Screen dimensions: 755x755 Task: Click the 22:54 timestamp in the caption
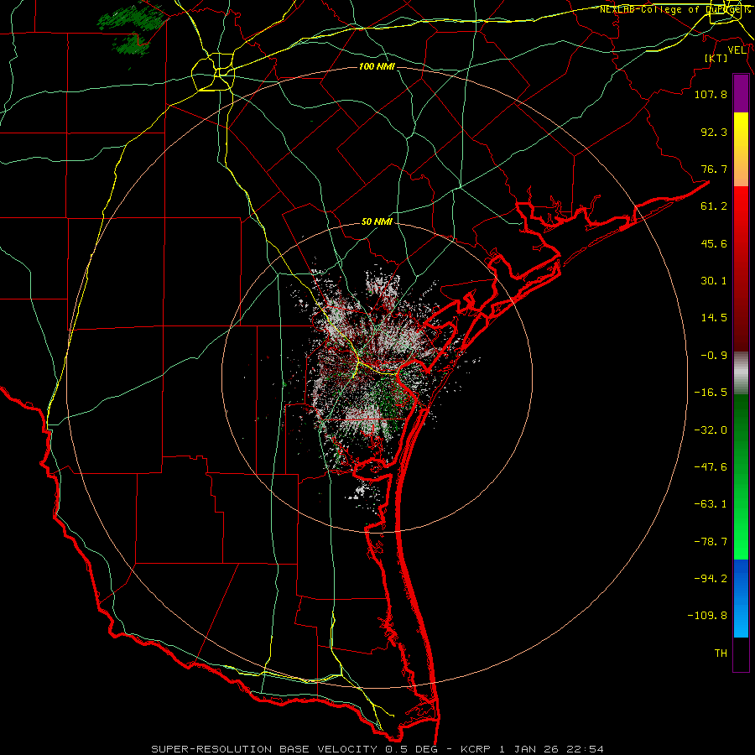pyautogui.click(x=584, y=749)
